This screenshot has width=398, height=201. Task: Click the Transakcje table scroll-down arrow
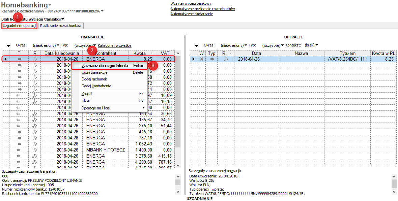(x=178, y=165)
